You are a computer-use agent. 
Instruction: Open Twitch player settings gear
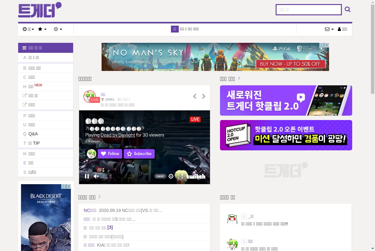pyautogui.click(x=171, y=176)
